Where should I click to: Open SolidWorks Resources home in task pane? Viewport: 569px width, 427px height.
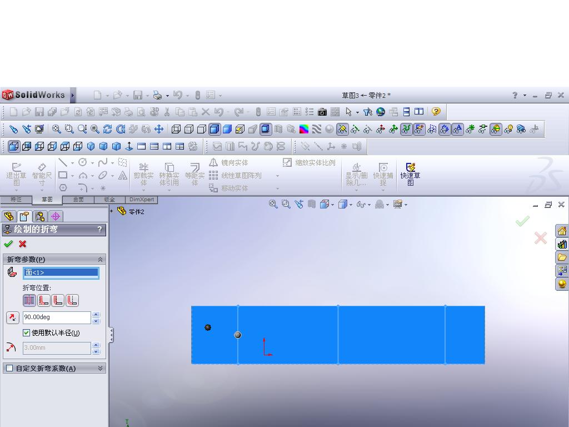pos(562,231)
